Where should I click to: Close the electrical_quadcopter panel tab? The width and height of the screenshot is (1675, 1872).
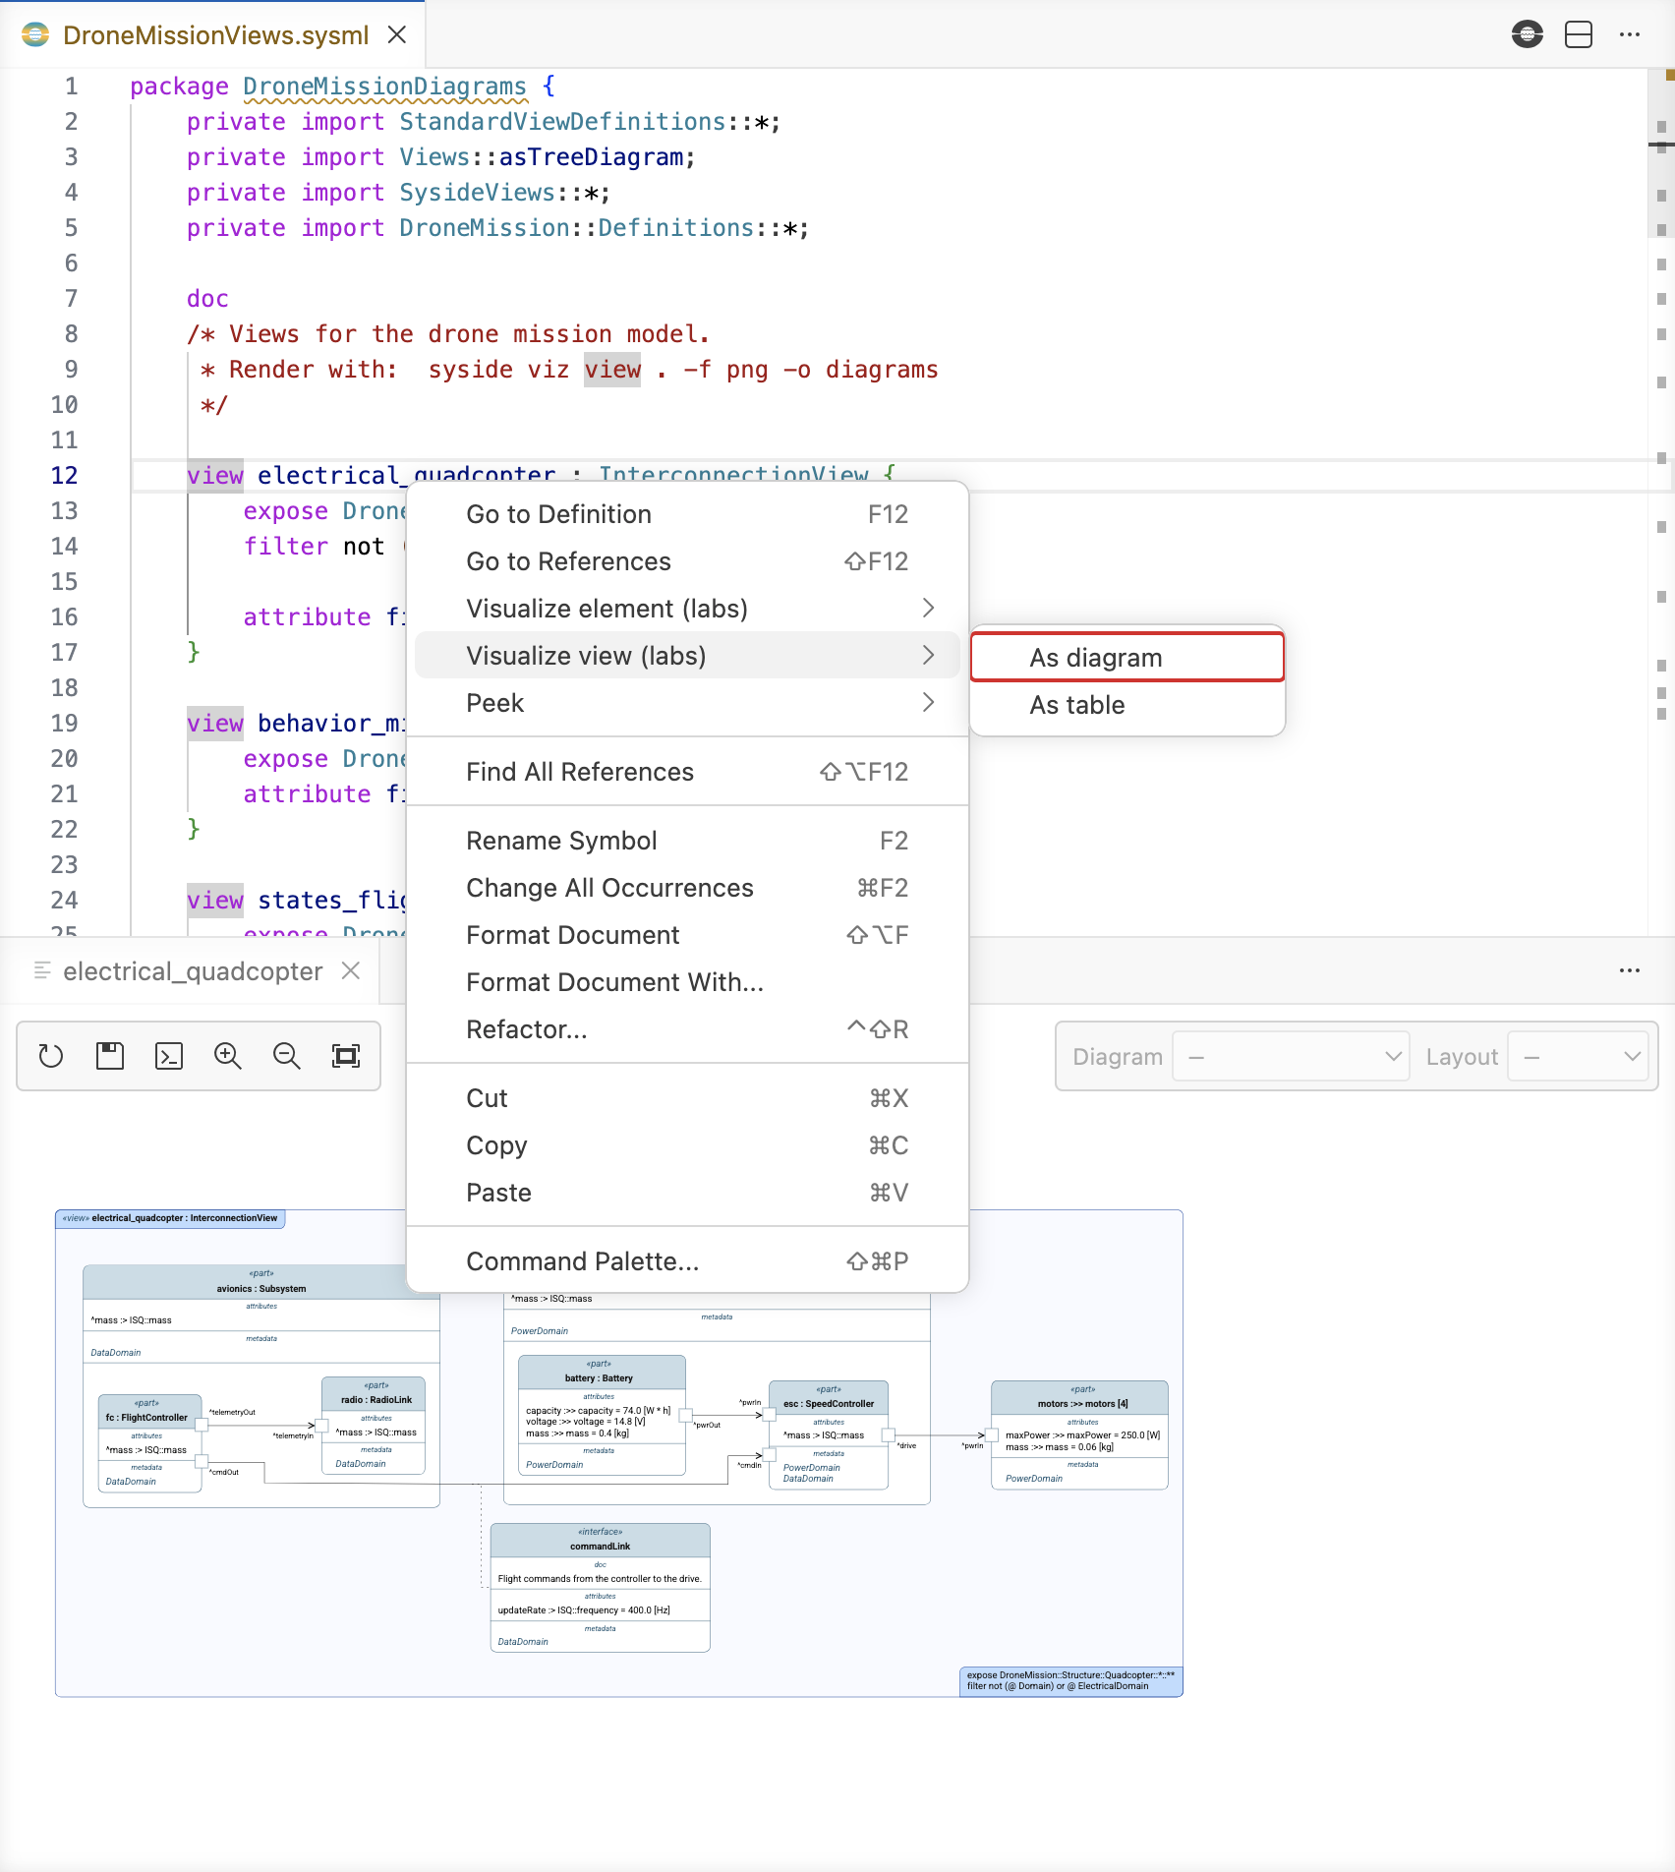351,970
